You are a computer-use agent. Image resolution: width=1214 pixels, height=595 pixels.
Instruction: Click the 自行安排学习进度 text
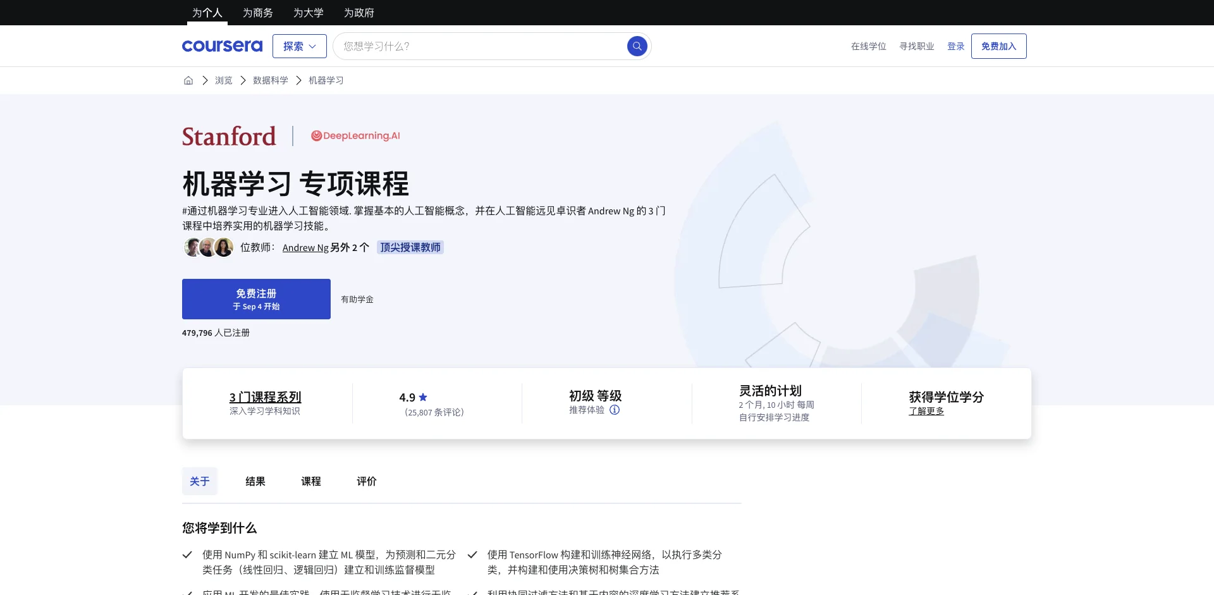774,417
